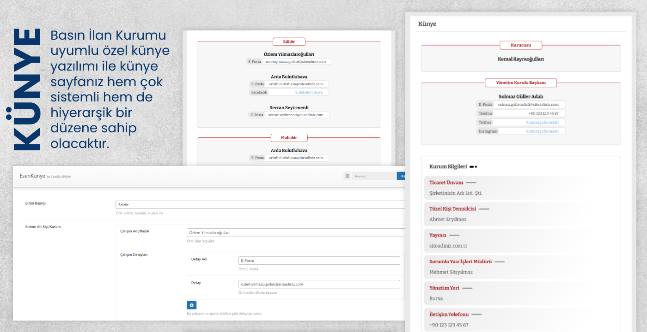
Task: Click the Solmaz Güller Adalı phone number
Action: 543,113
